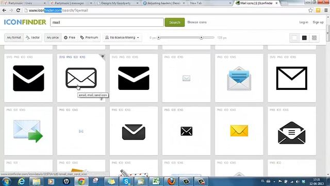This screenshot has height=186, width=330.
Task: Click the Chrome back arrow
Action: tap(4, 10)
